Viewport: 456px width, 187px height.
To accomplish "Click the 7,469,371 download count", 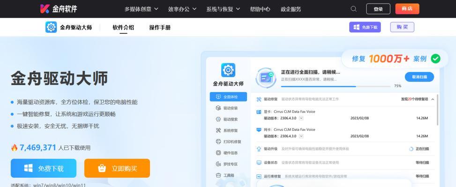I will click(38, 148).
